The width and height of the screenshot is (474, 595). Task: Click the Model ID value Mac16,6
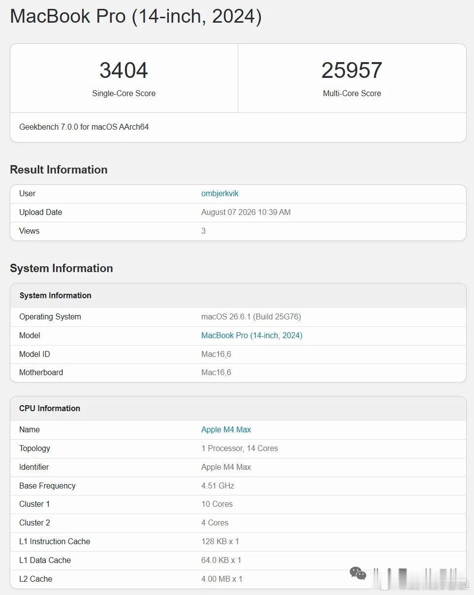point(216,354)
